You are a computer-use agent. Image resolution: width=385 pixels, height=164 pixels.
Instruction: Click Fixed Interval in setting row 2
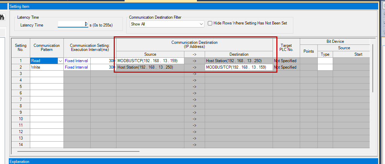point(77,67)
